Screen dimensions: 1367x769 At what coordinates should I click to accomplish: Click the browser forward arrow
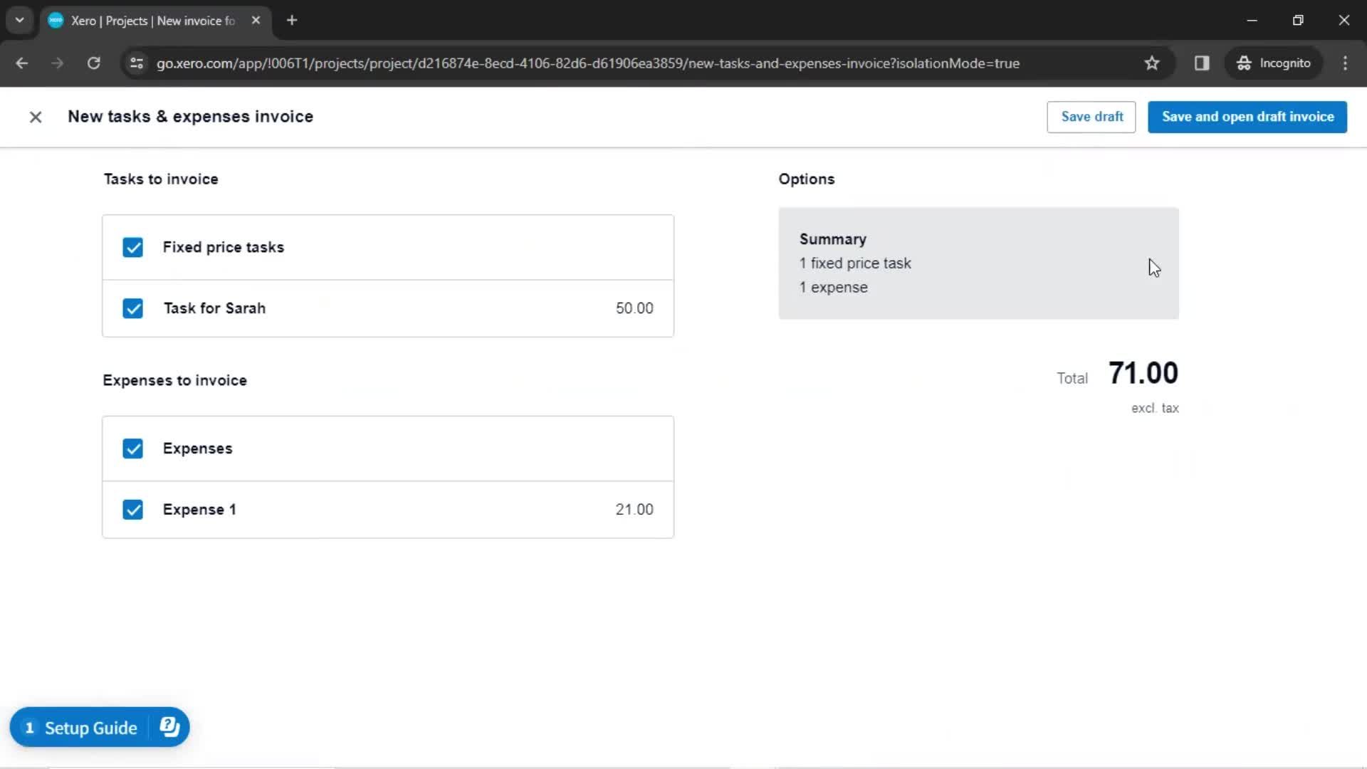[x=58, y=63]
